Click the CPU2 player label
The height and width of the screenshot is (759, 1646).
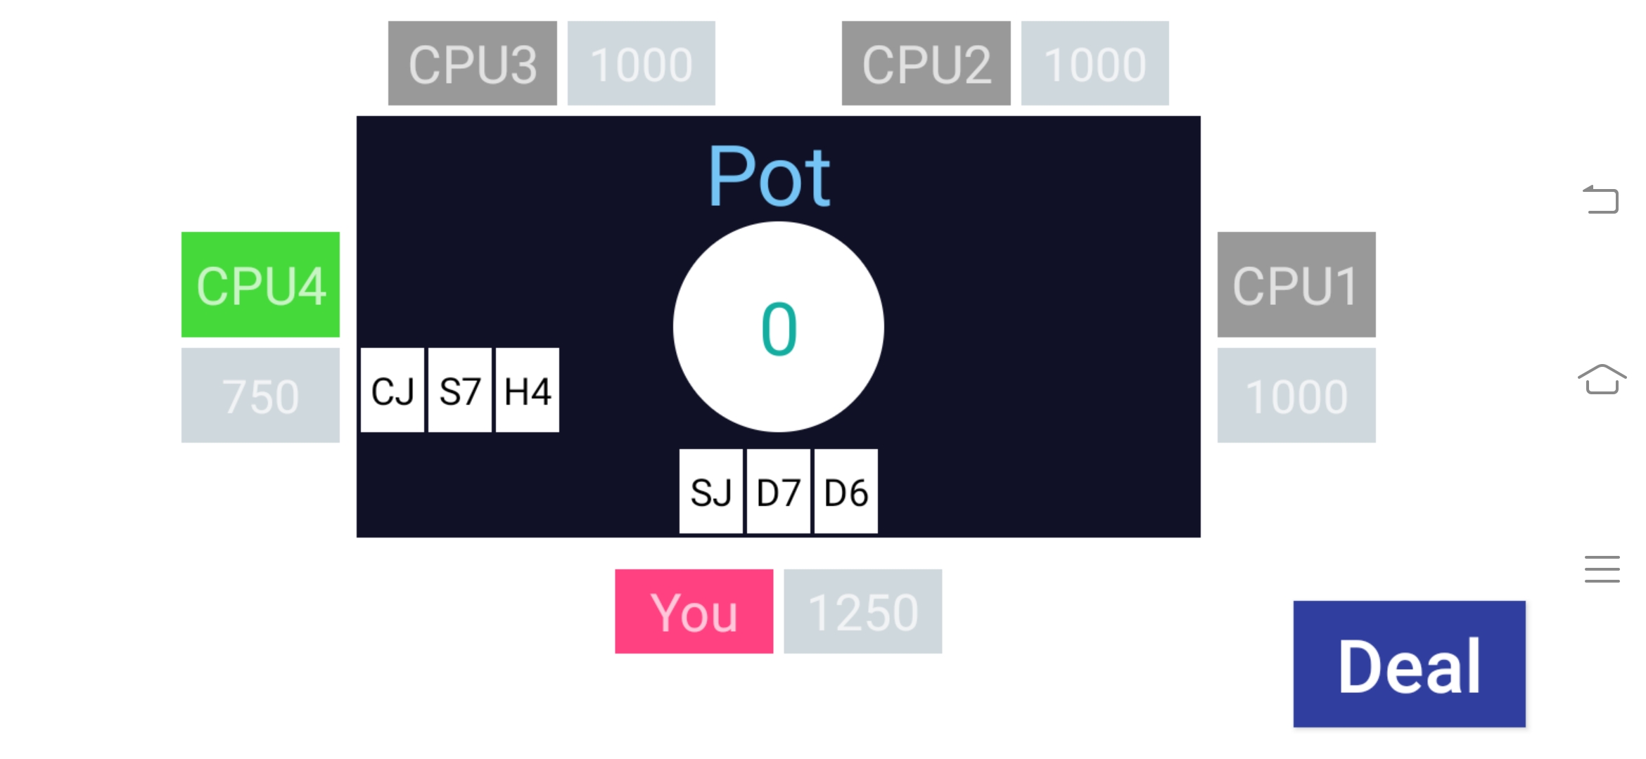point(926,63)
